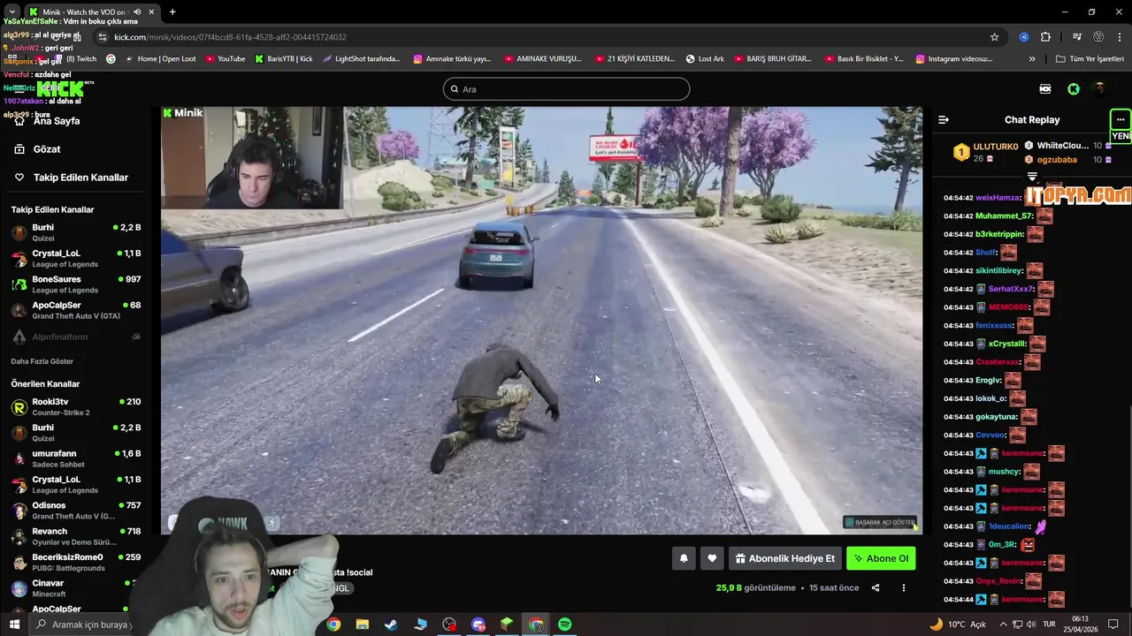
Task: Open the new browser tab button
Action: pos(172,12)
